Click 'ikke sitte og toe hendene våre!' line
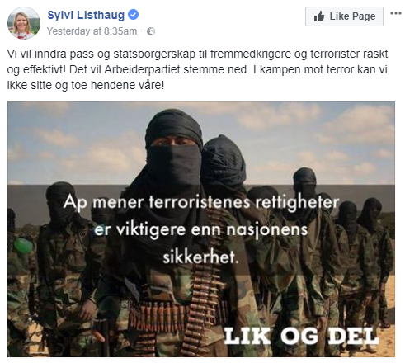This screenshot has width=405, height=363. pyautogui.click(x=86, y=85)
